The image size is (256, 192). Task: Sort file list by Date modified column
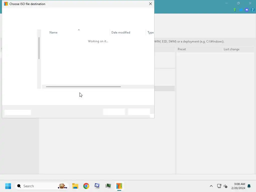(x=121, y=32)
